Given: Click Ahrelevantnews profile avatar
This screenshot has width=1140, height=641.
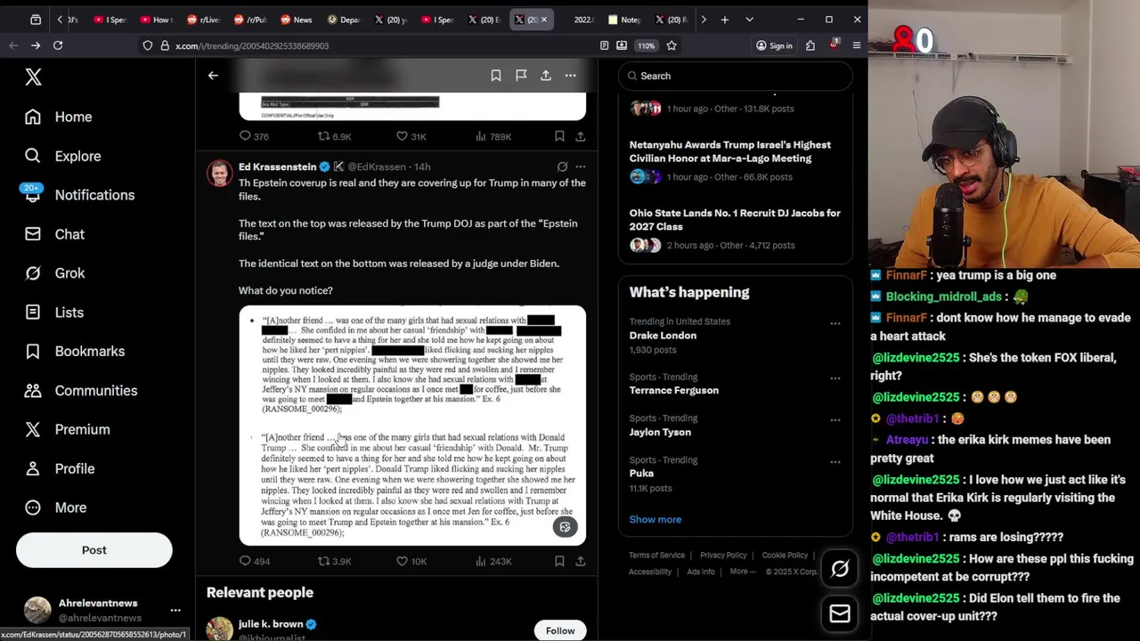Looking at the screenshot, I should click(37, 610).
